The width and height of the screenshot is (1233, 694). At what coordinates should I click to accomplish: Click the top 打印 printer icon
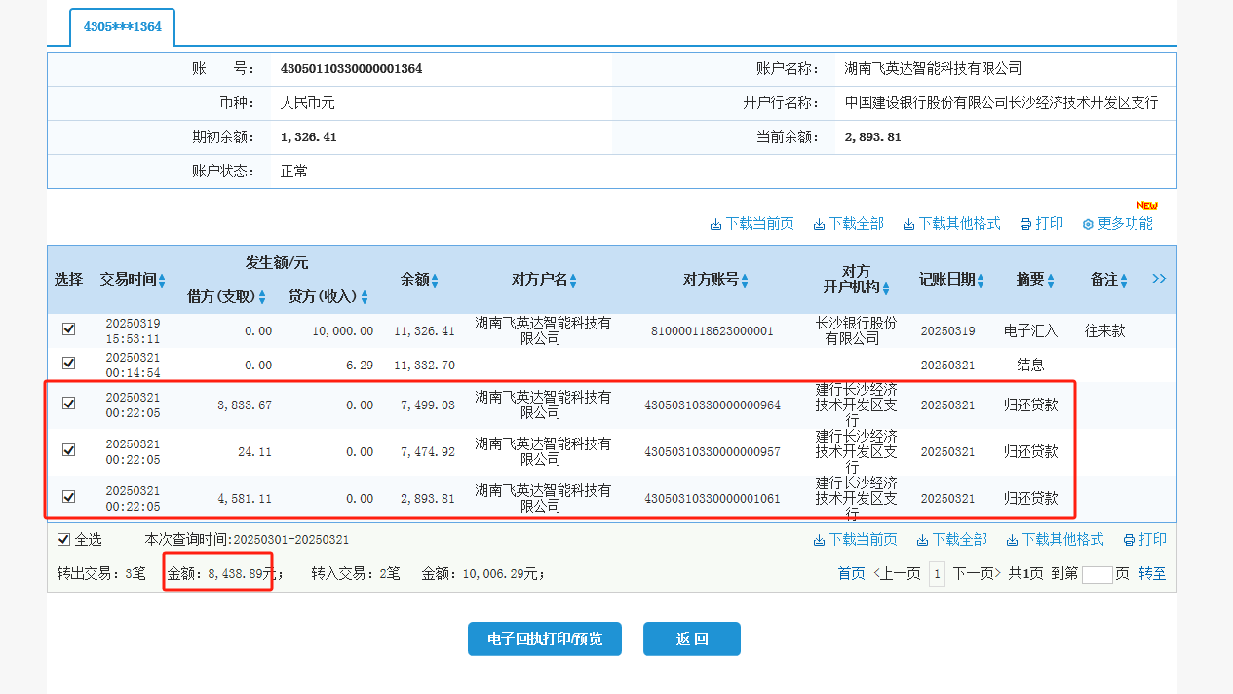click(x=1025, y=224)
